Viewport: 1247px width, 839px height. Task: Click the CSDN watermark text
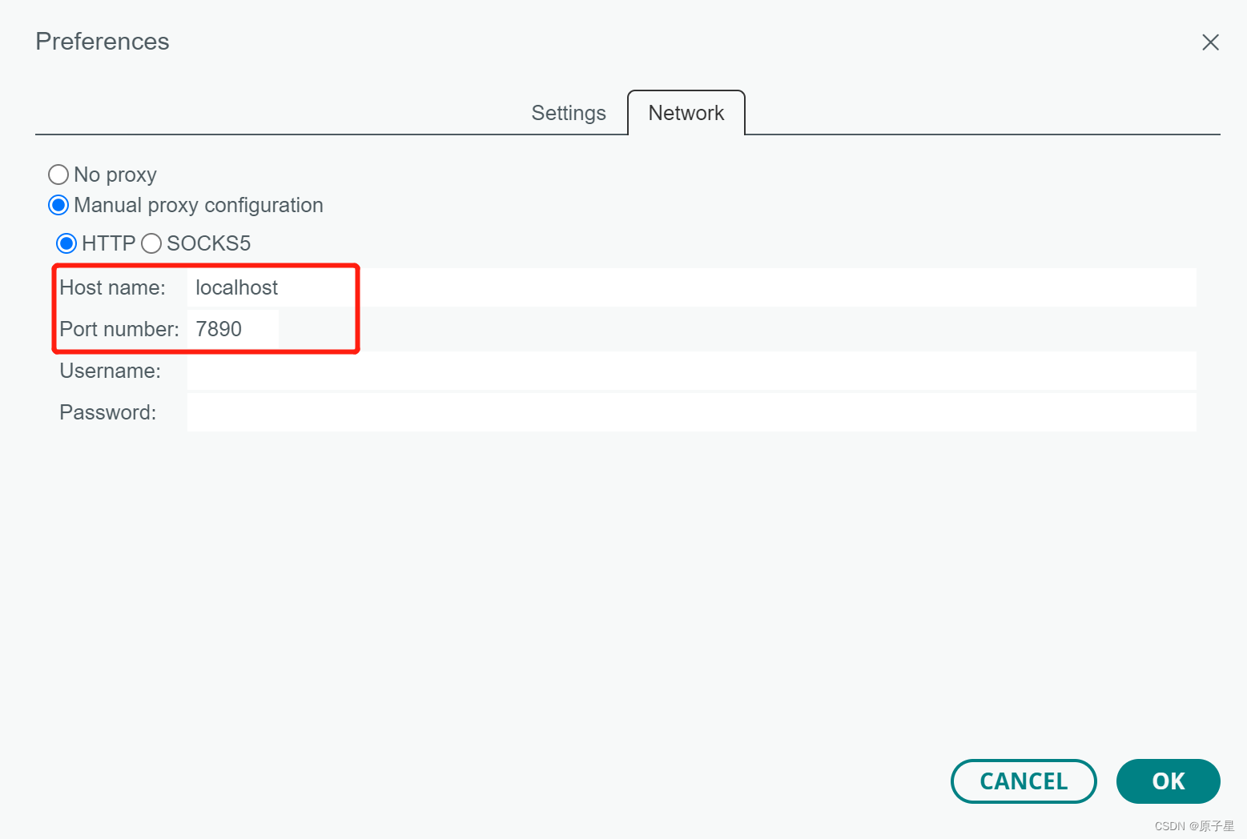pos(1193,826)
